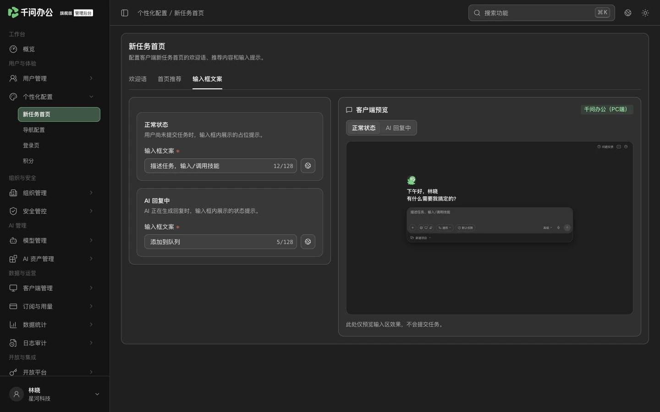Click the AI 资产管理 grid icon

(x=13, y=259)
